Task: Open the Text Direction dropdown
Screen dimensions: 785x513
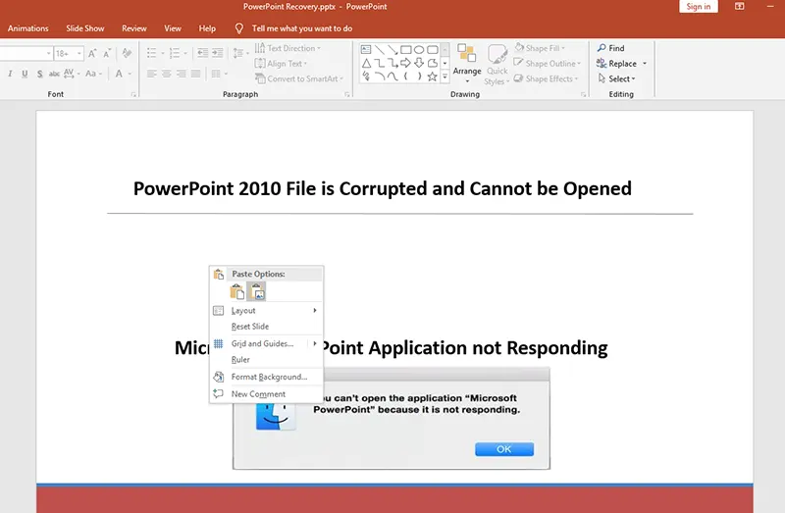Action: (x=288, y=48)
